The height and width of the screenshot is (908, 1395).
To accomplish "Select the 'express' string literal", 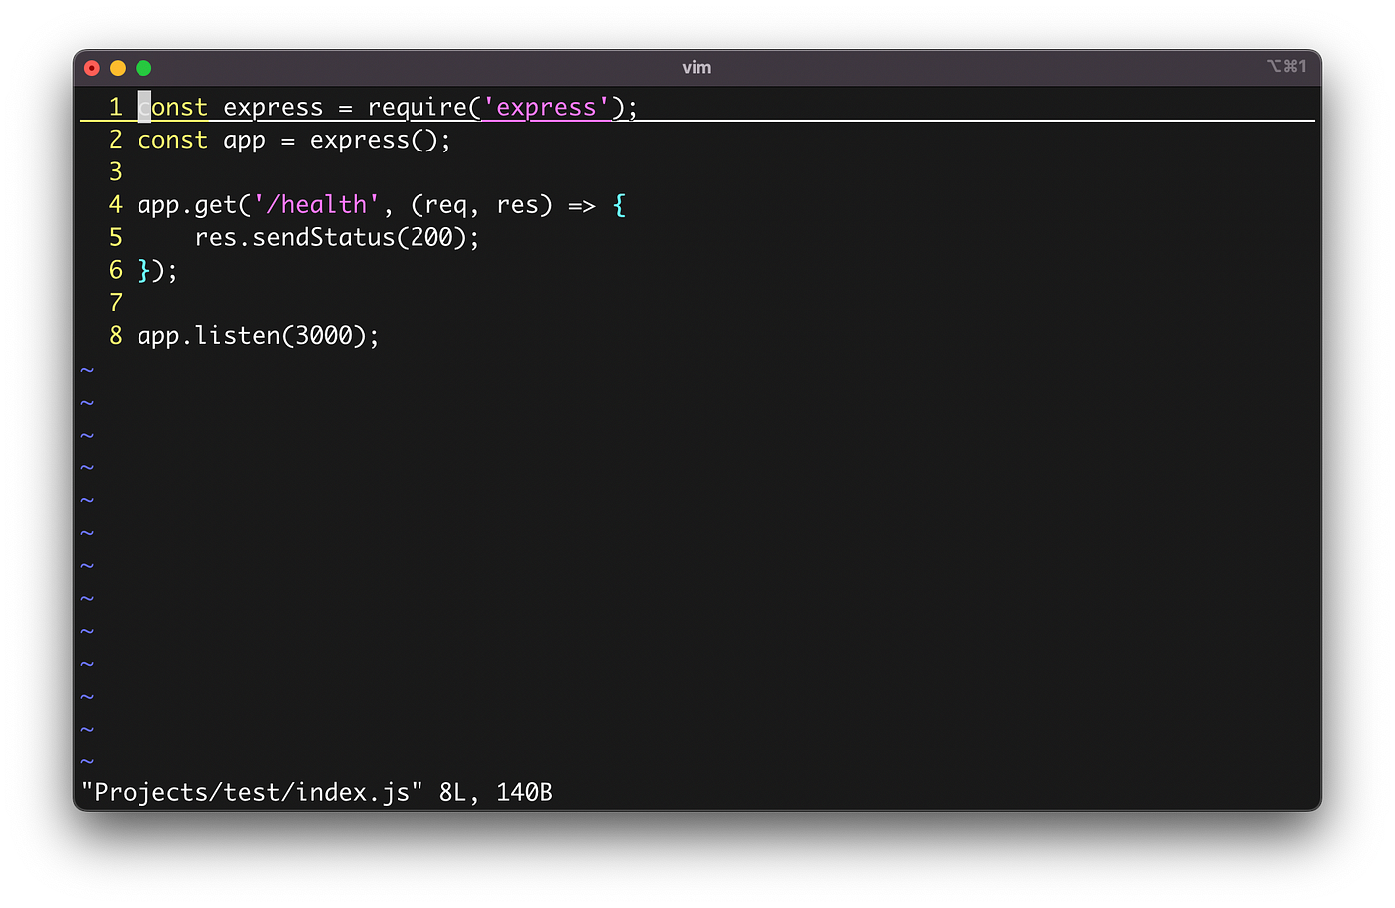I will tap(546, 107).
